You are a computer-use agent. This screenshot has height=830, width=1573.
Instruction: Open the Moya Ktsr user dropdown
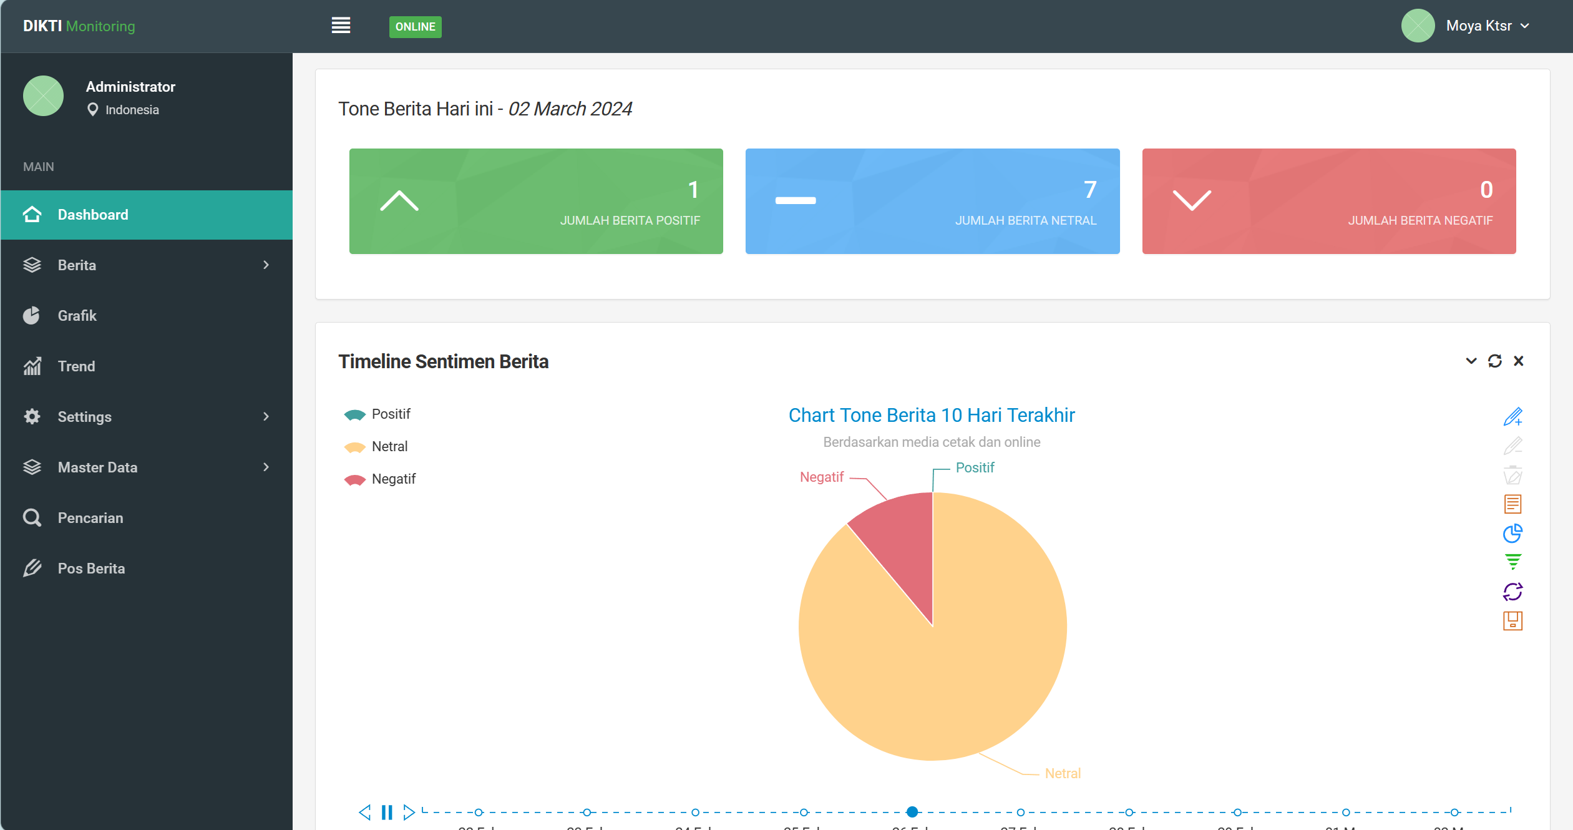click(1488, 26)
